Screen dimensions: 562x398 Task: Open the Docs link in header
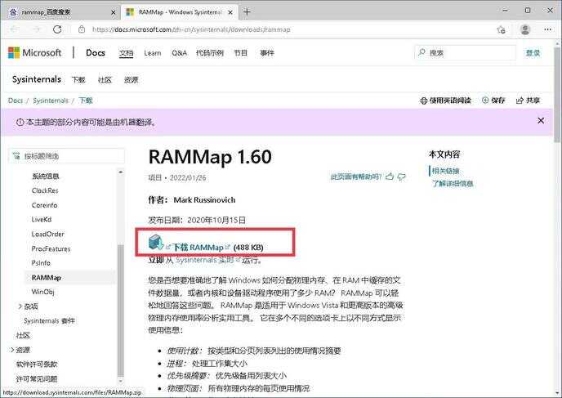coord(96,52)
